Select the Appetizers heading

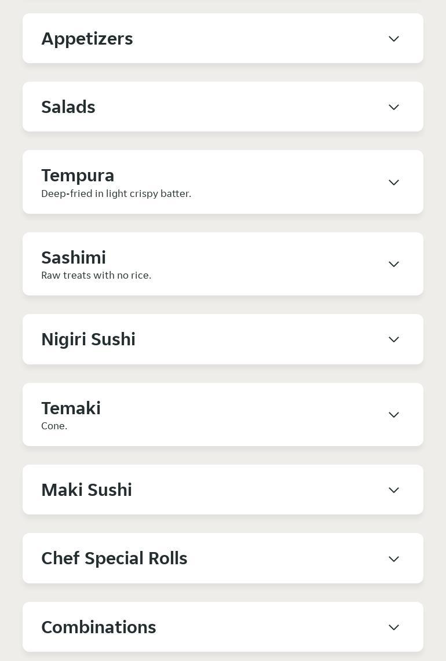(x=87, y=39)
